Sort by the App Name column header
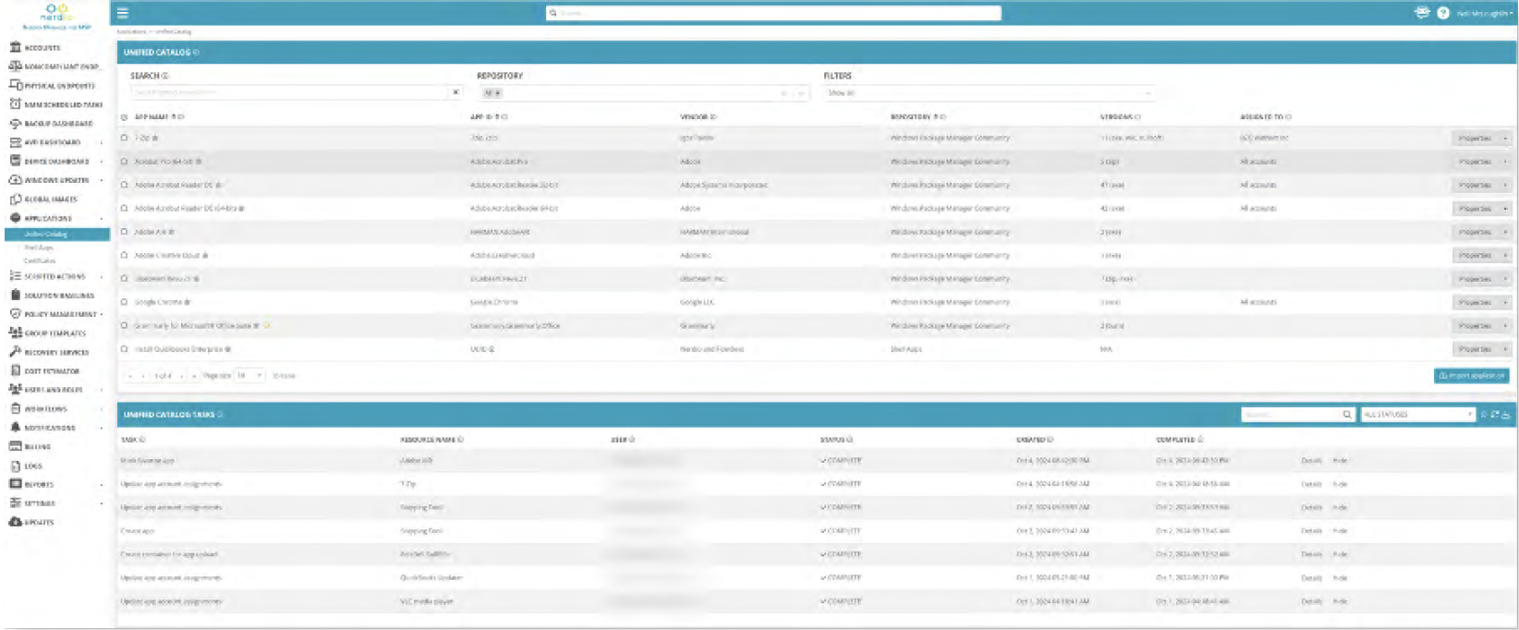 pyautogui.click(x=152, y=117)
